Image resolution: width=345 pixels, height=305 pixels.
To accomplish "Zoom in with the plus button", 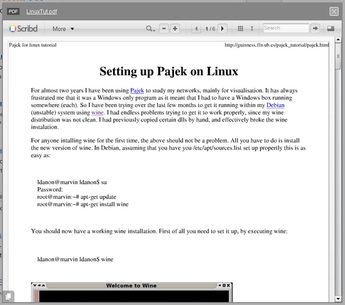I will pyautogui.click(x=175, y=28).
